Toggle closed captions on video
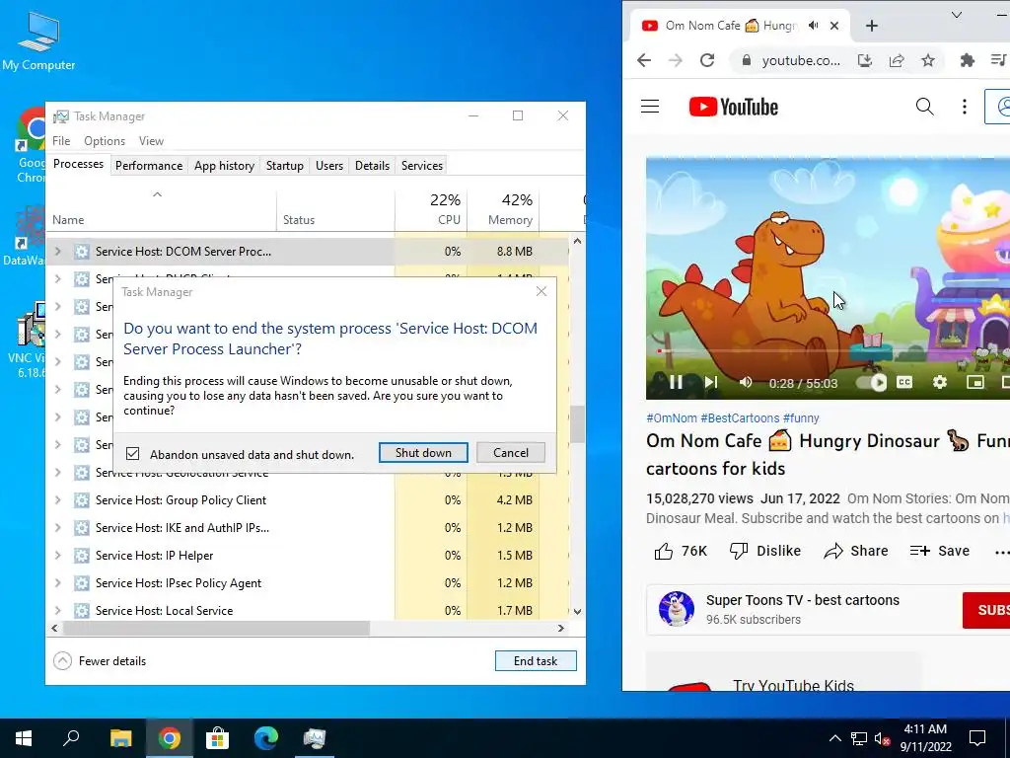This screenshot has height=758, width=1010. (904, 382)
